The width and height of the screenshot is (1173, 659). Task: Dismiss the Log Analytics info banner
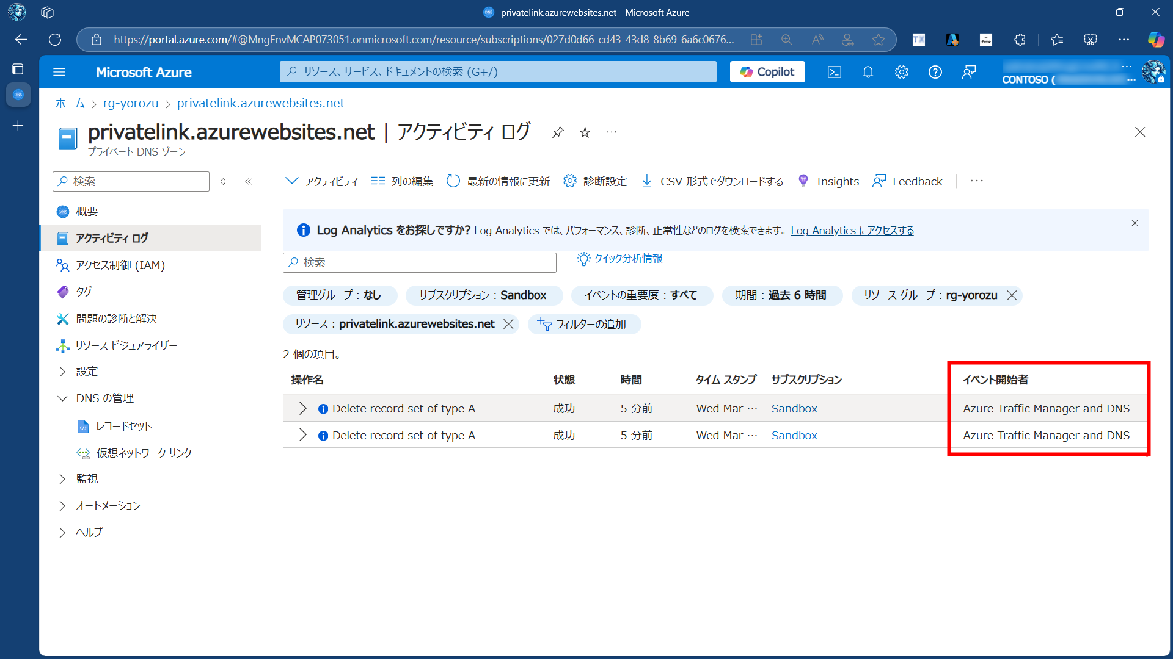tap(1135, 223)
